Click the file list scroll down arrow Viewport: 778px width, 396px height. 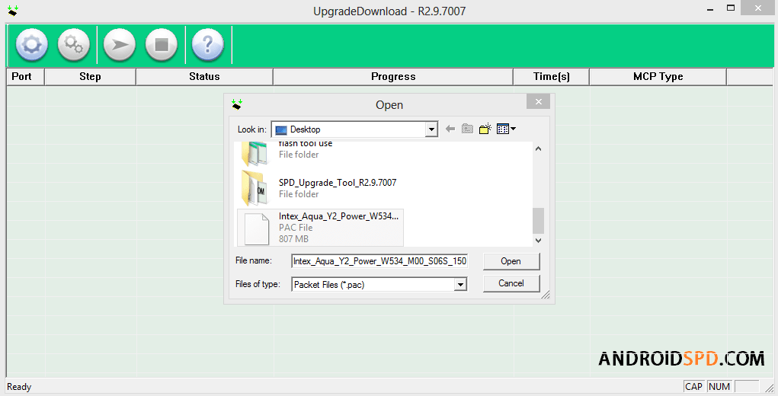pos(538,241)
